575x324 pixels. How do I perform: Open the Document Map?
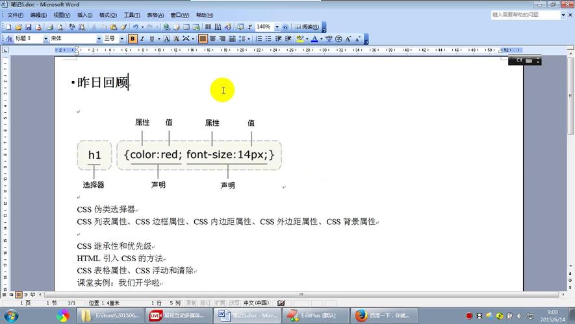tap(240, 27)
